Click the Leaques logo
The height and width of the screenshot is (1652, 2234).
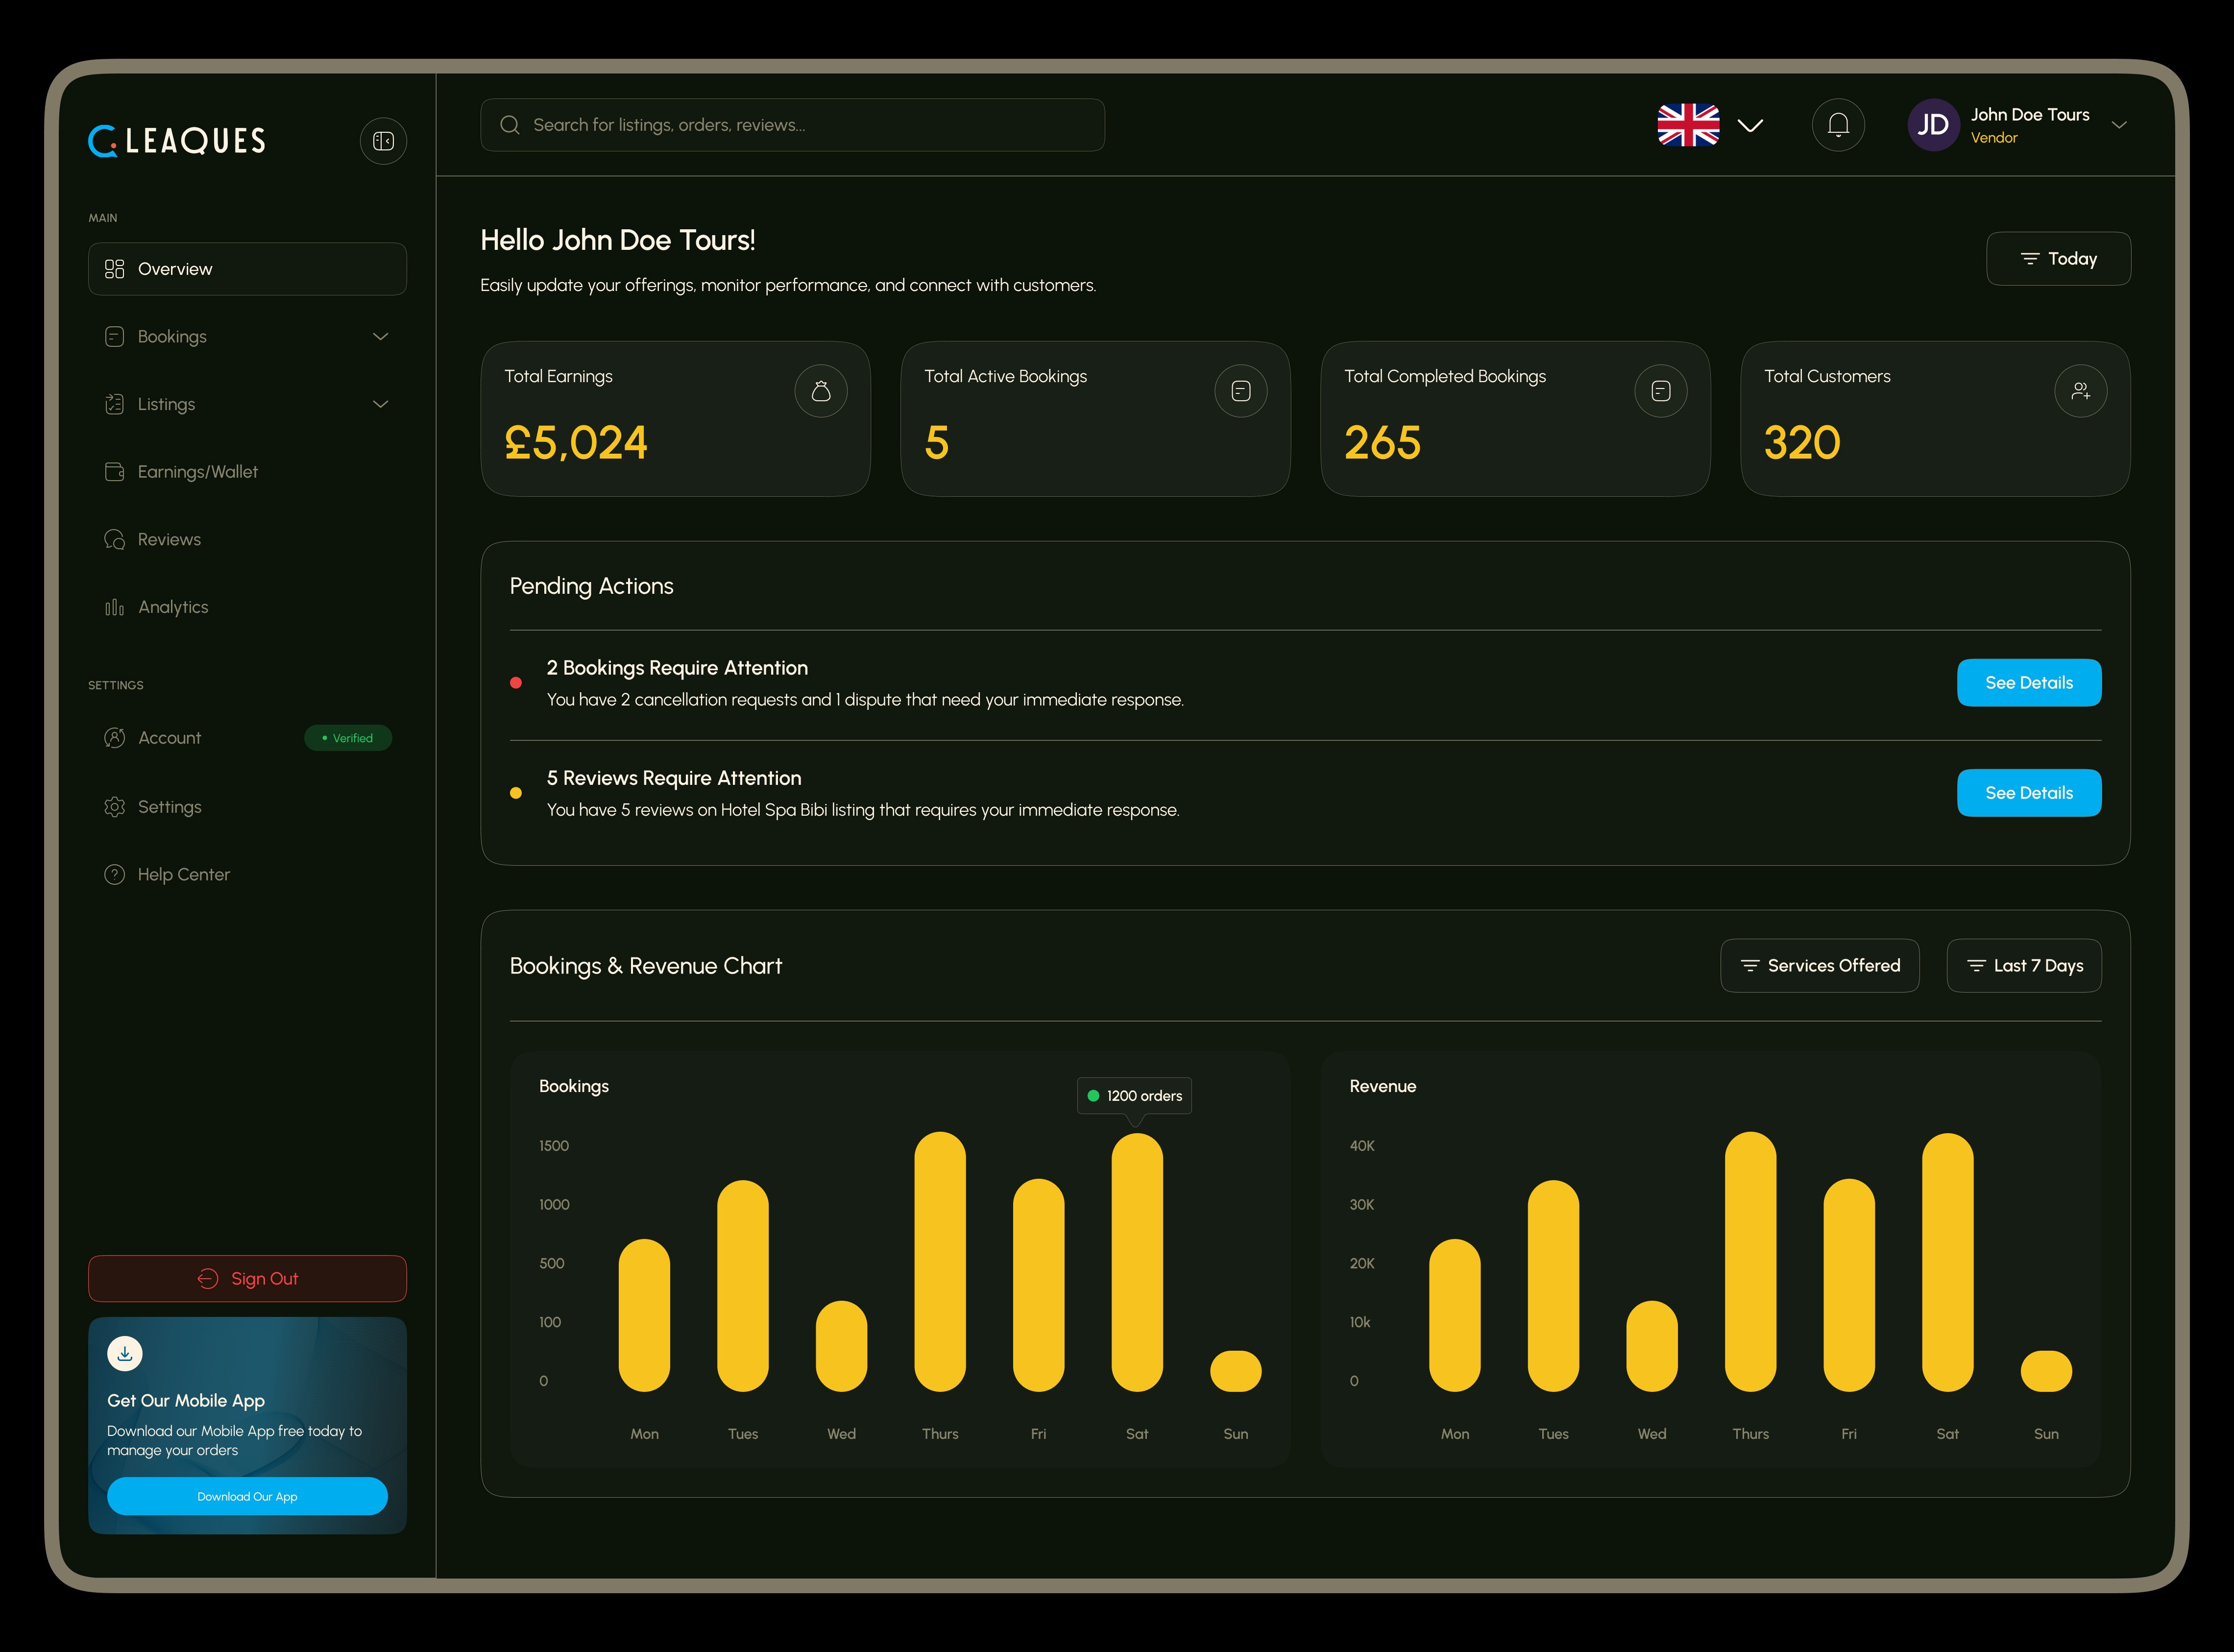(177, 141)
